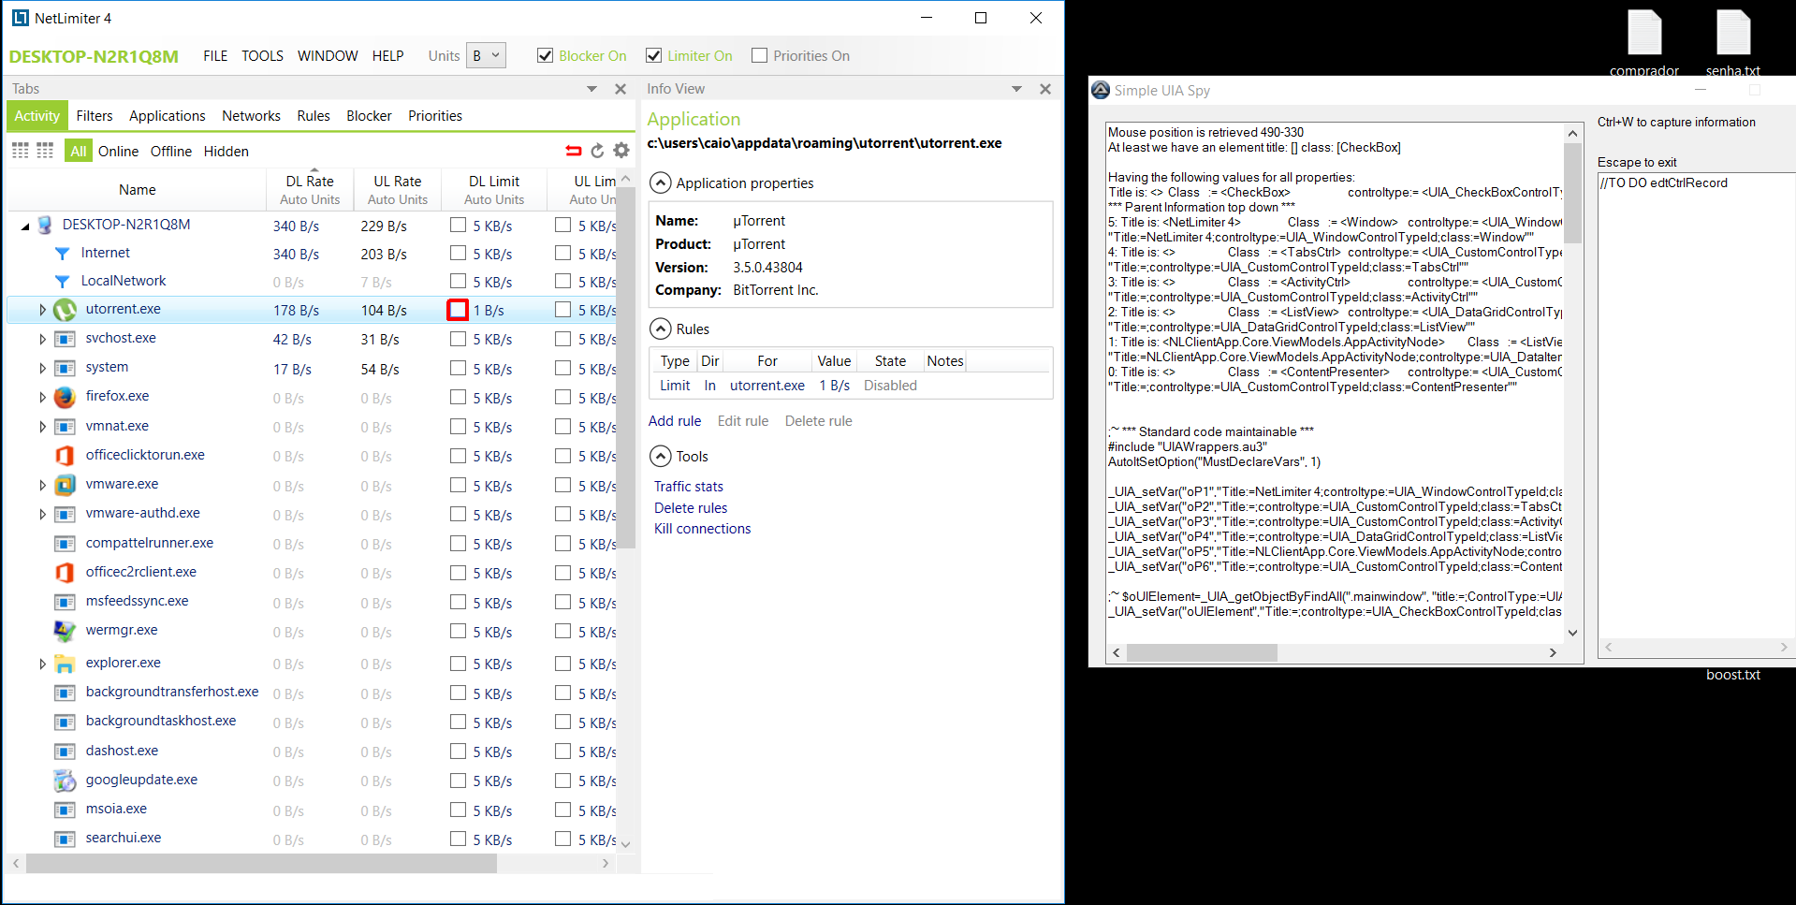Image resolution: width=1796 pixels, height=905 pixels.
Task: Switch to the Filters tab
Action: coord(95,116)
